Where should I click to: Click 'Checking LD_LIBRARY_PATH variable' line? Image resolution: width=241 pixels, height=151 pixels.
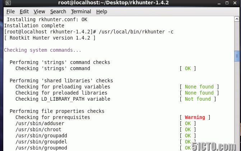tap(63, 99)
